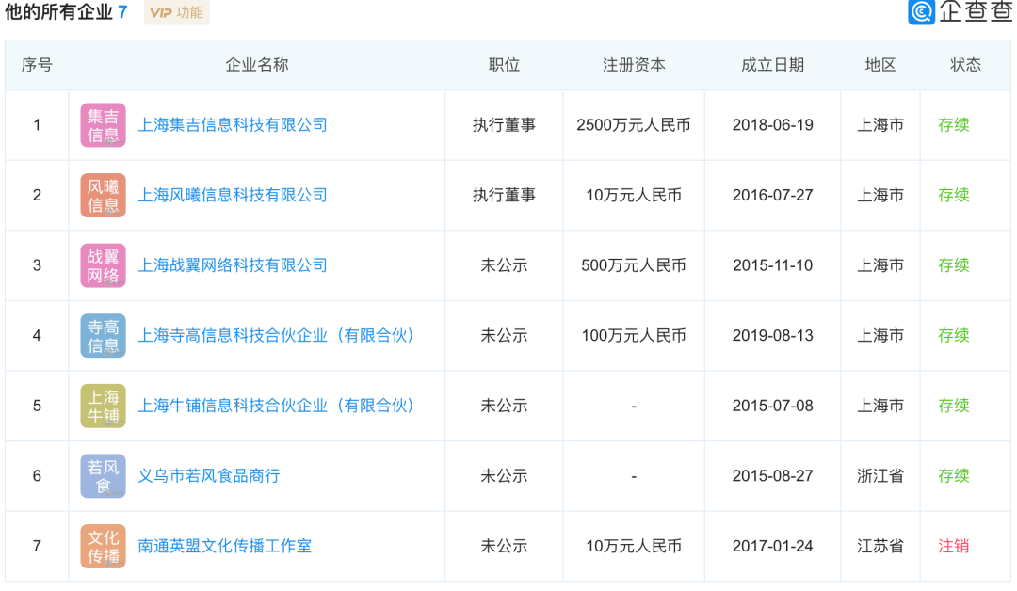Select the date 2018-06-19

772,125
